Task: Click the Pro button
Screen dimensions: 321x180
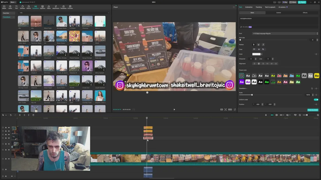Action: 285,2
